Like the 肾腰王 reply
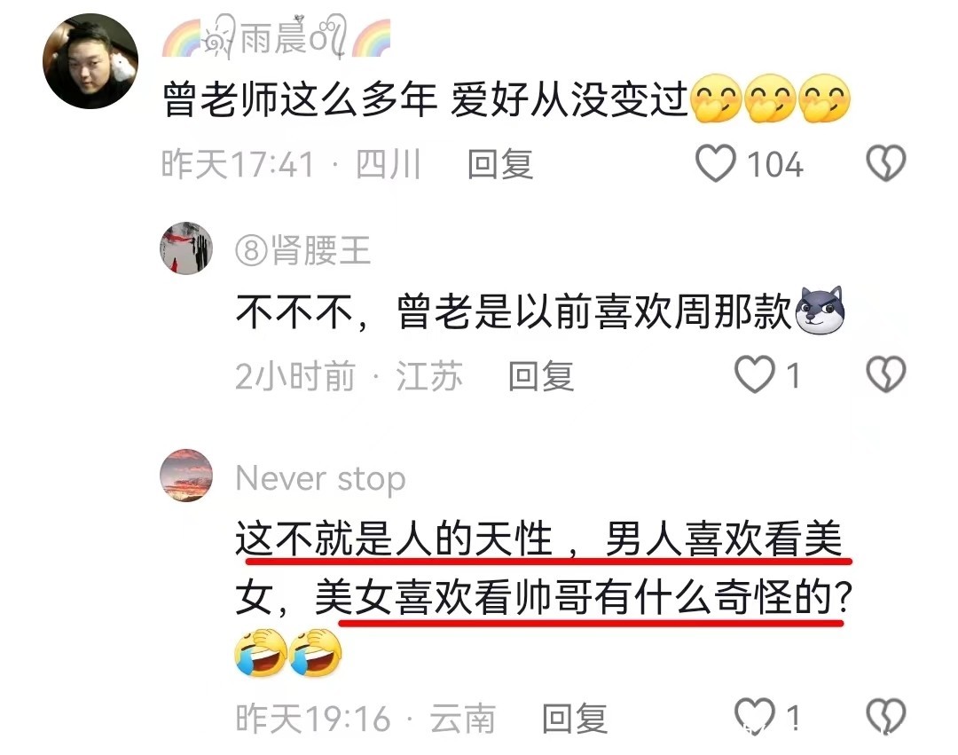This screenshot has width=958, height=755. [755, 374]
